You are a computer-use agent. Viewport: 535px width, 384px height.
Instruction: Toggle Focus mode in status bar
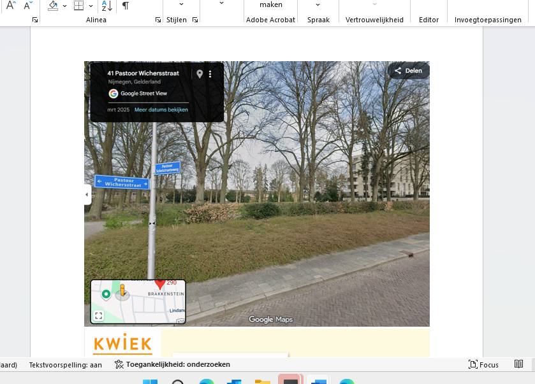pyautogui.click(x=483, y=364)
